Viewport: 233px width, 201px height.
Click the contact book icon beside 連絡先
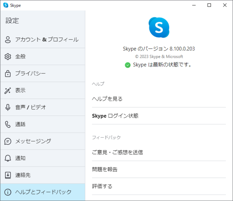(x=8, y=175)
